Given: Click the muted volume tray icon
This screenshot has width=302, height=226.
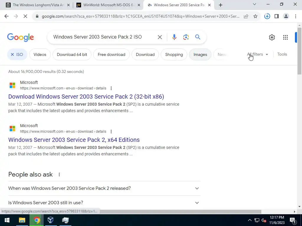Looking at the screenshot, I should [264, 220].
